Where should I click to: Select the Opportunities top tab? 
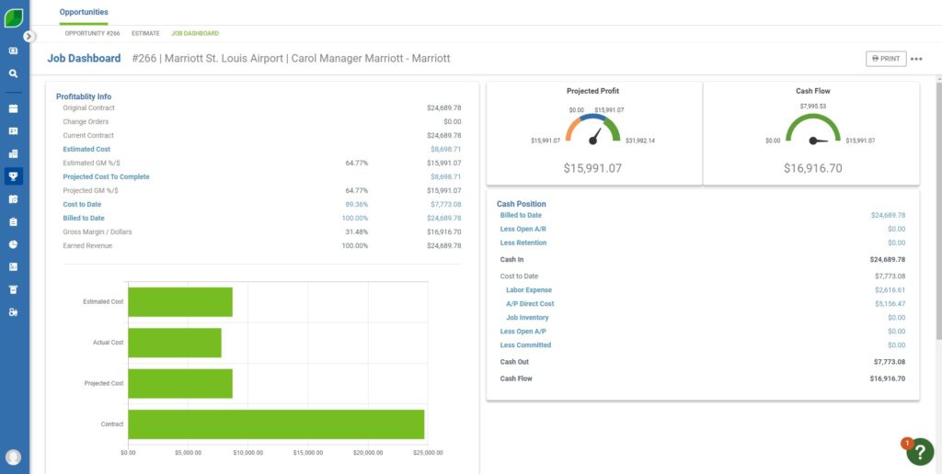pos(84,12)
